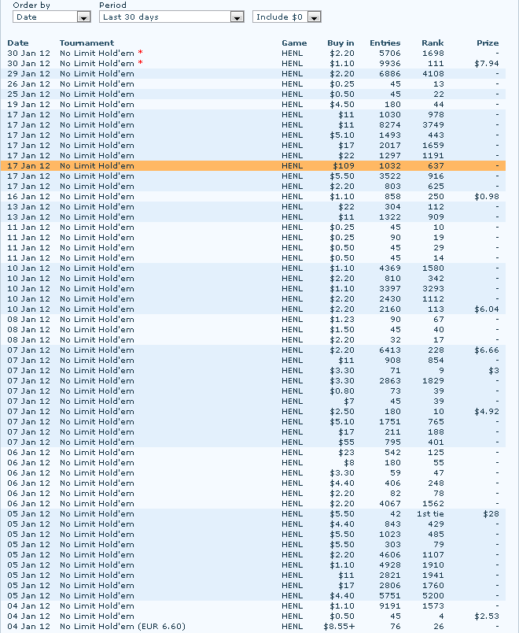Click entries value 6886

pyautogui.click(x=389, y=73)
